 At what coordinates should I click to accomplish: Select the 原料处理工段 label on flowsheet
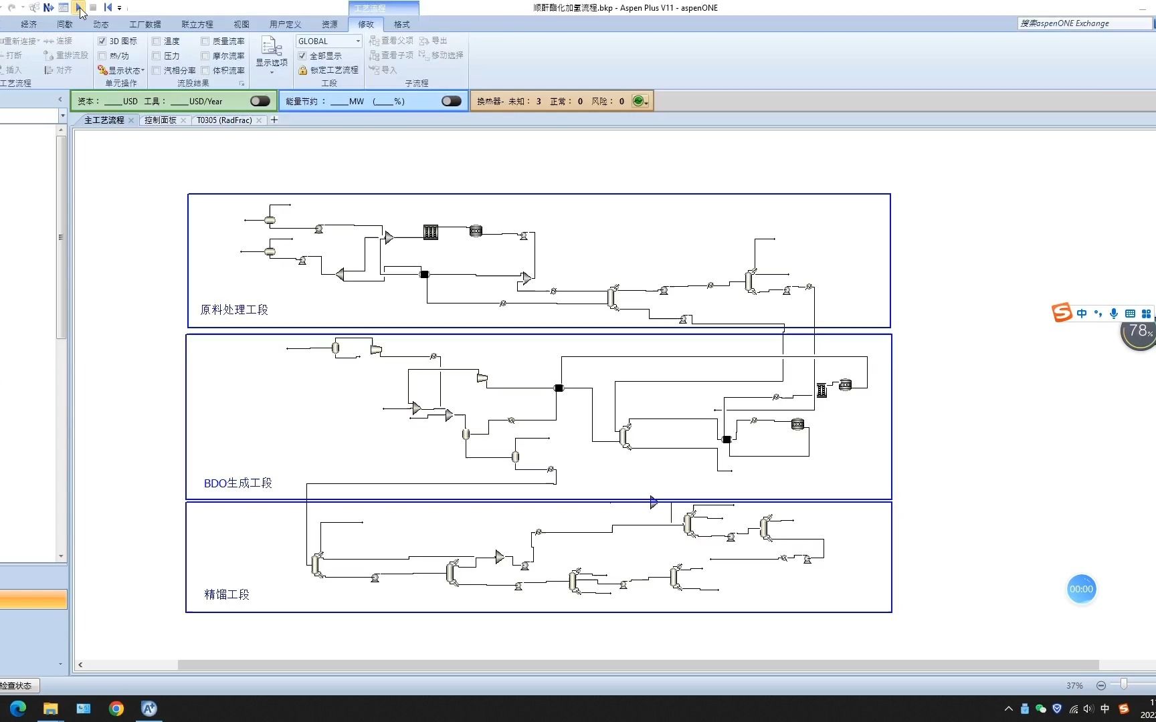click(x=234, y=310)
